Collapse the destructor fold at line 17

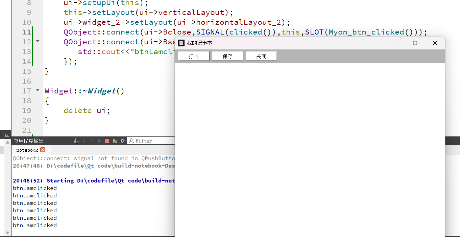pos(38,91)
